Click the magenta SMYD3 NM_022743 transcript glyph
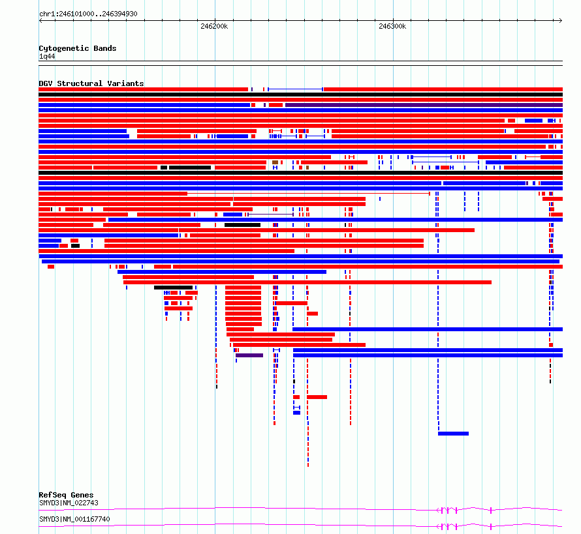Image resolution: width=581 pixels, height=534 pixels. click(x=300, y=510)
